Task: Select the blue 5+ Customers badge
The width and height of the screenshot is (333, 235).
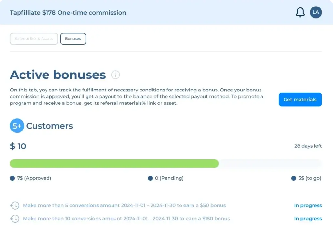Action: pos(17,126)
